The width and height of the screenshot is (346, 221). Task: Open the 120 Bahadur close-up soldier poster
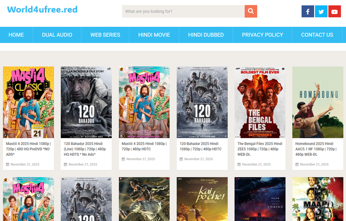tap(86, 102)
